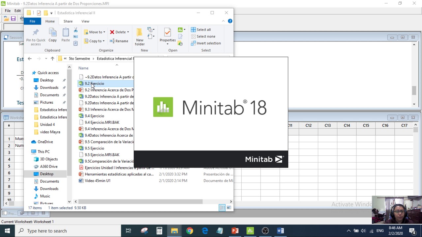Open Move to dropdown
This screenshot has height=237, width=422.
click(x=95, y=32)
